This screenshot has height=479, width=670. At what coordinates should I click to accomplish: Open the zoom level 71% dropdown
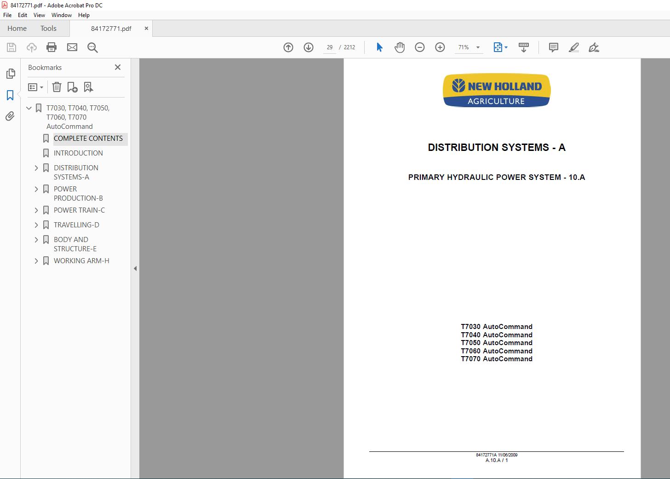(478, 47)
